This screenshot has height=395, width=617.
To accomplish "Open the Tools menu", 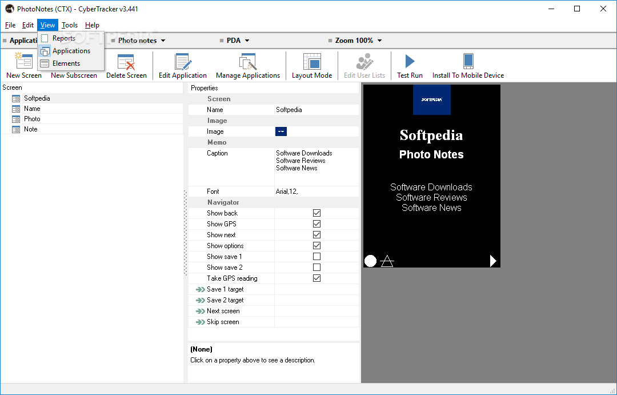I will (70, 25).
